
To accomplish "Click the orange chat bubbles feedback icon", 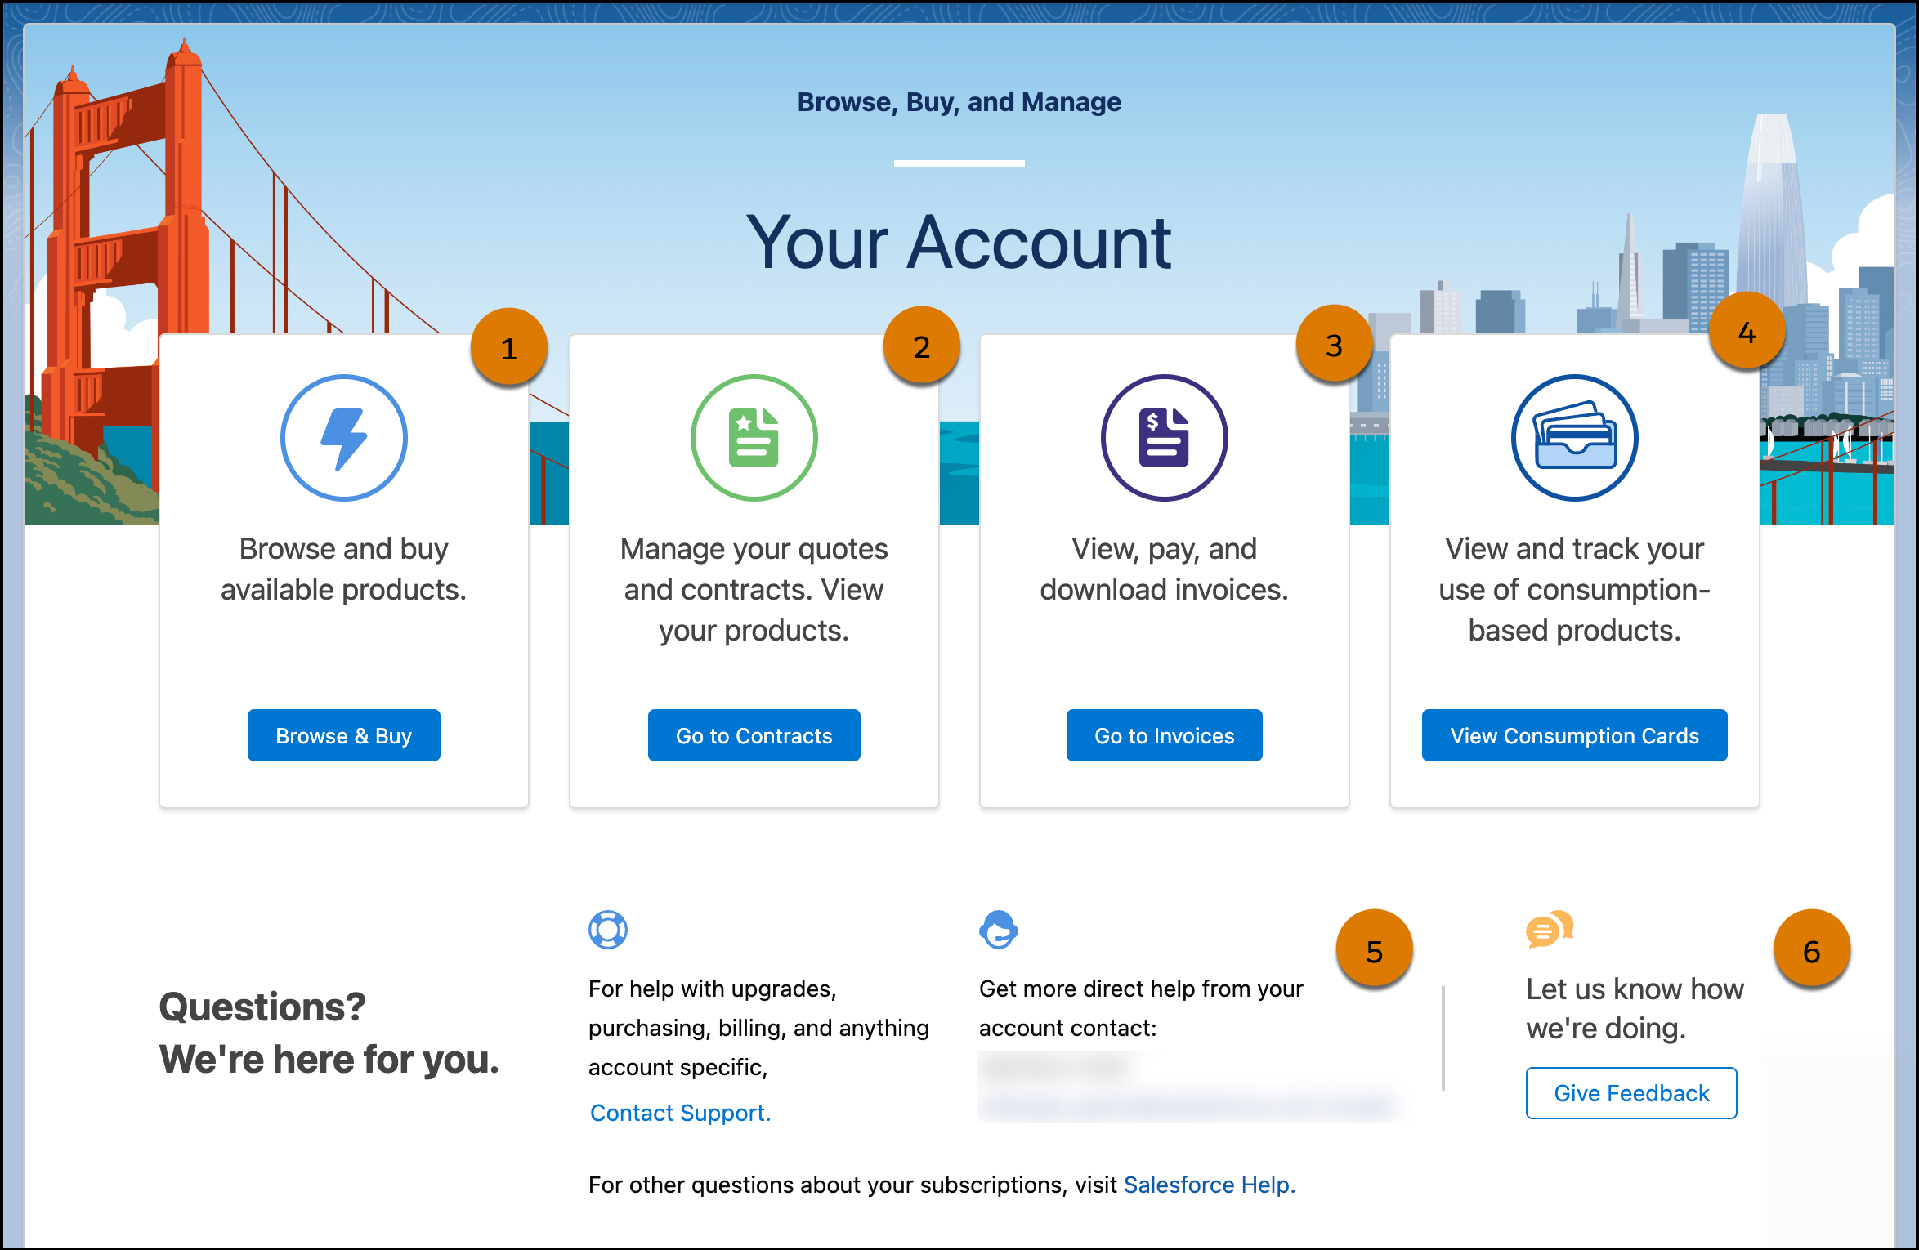I will tap(1549, 930).
